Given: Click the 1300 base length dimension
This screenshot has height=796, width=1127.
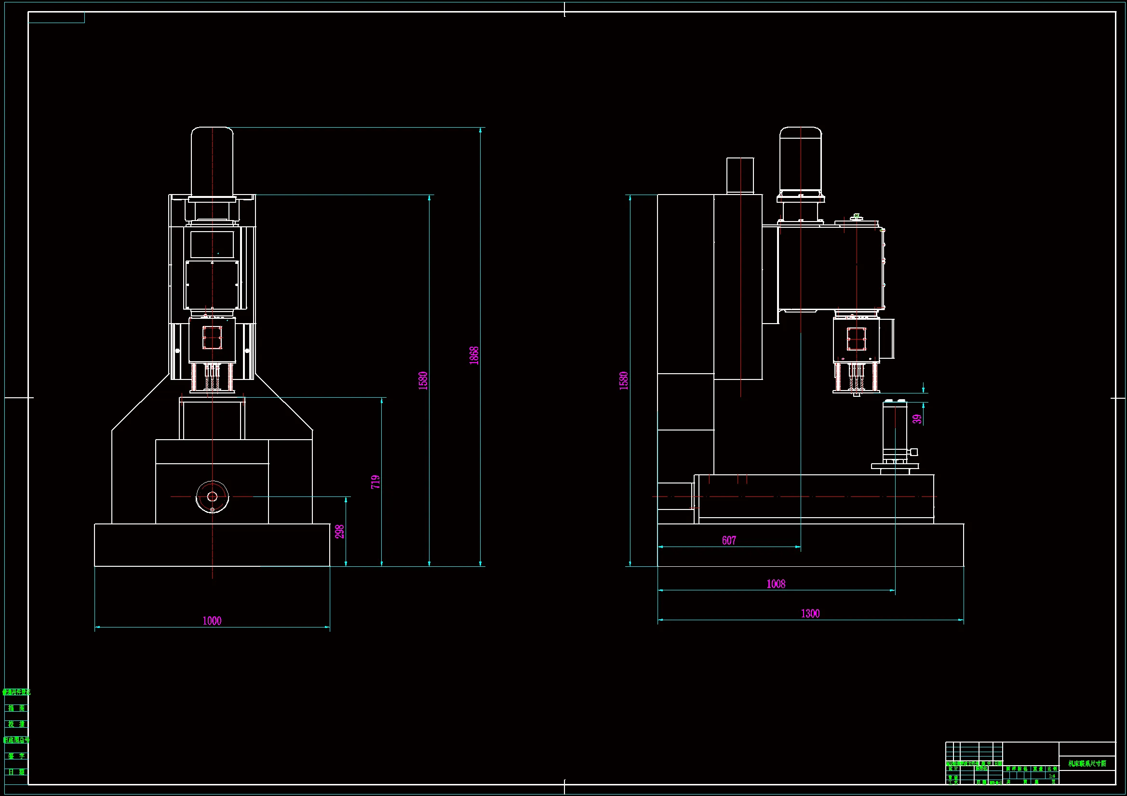Looking at the screenshot, I should click(810, 613).
